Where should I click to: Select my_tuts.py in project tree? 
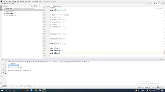click(x=10, y=12)
